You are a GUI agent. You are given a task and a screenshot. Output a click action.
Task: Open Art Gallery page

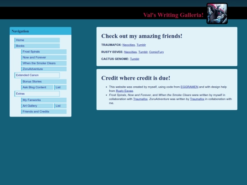pyautogui.click(x=38, y=106)
